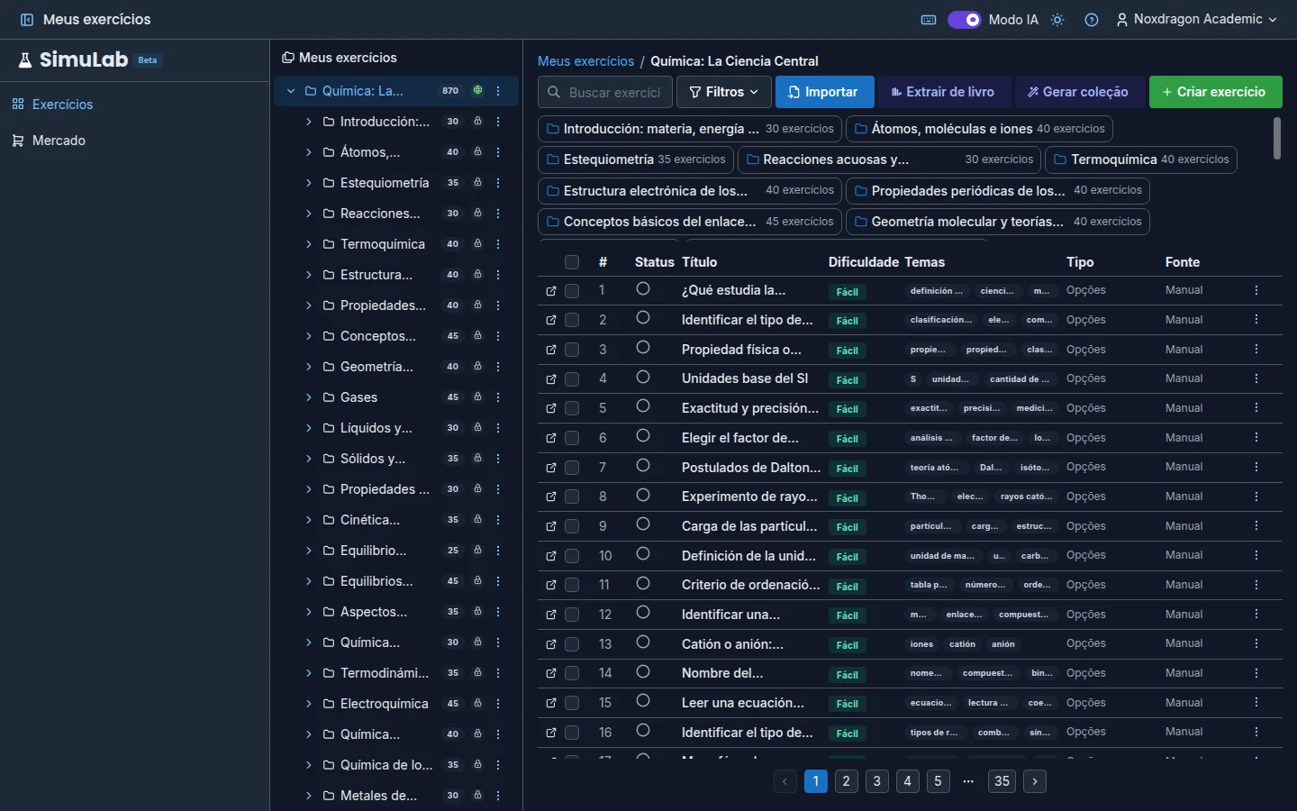Open row actions menu for exercise 16
The image size is (1297, 811).
[x=1256, y=733]
